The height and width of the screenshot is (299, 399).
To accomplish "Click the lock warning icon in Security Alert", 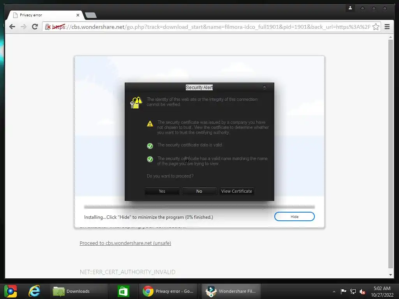I will coord(136,102).
